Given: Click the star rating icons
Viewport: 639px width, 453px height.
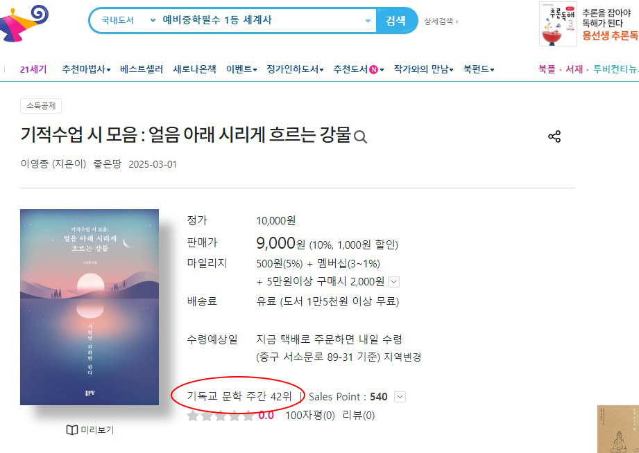Looking at the screenshot, I should click(x=221, y=416).
